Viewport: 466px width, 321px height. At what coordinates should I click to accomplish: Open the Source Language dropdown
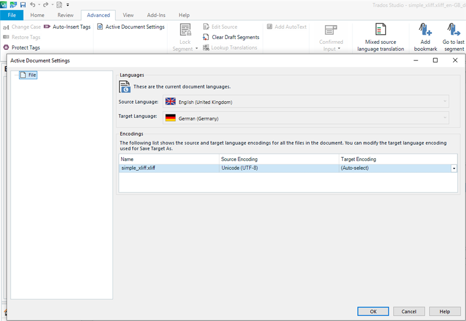(x=445, y=101)
